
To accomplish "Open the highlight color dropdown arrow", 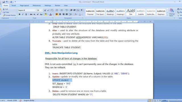I will point(48,14).
